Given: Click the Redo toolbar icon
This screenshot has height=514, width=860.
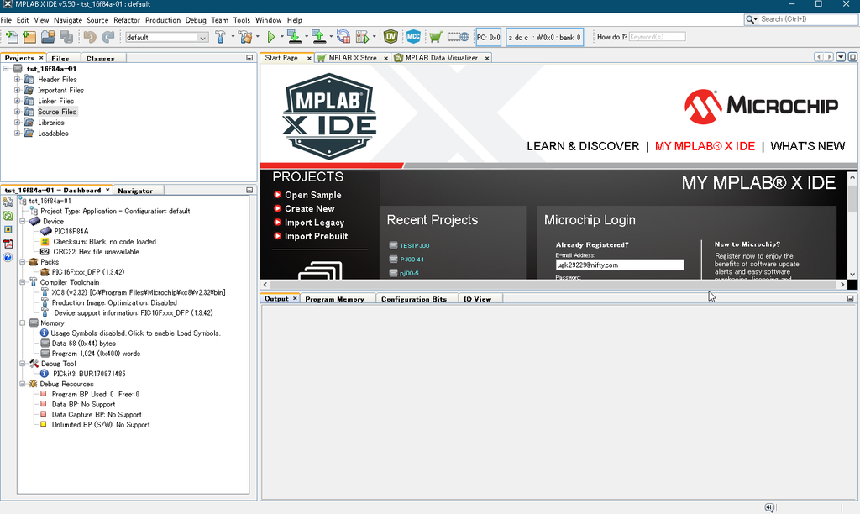Looking at the screenshot, I should click(108, 37).
